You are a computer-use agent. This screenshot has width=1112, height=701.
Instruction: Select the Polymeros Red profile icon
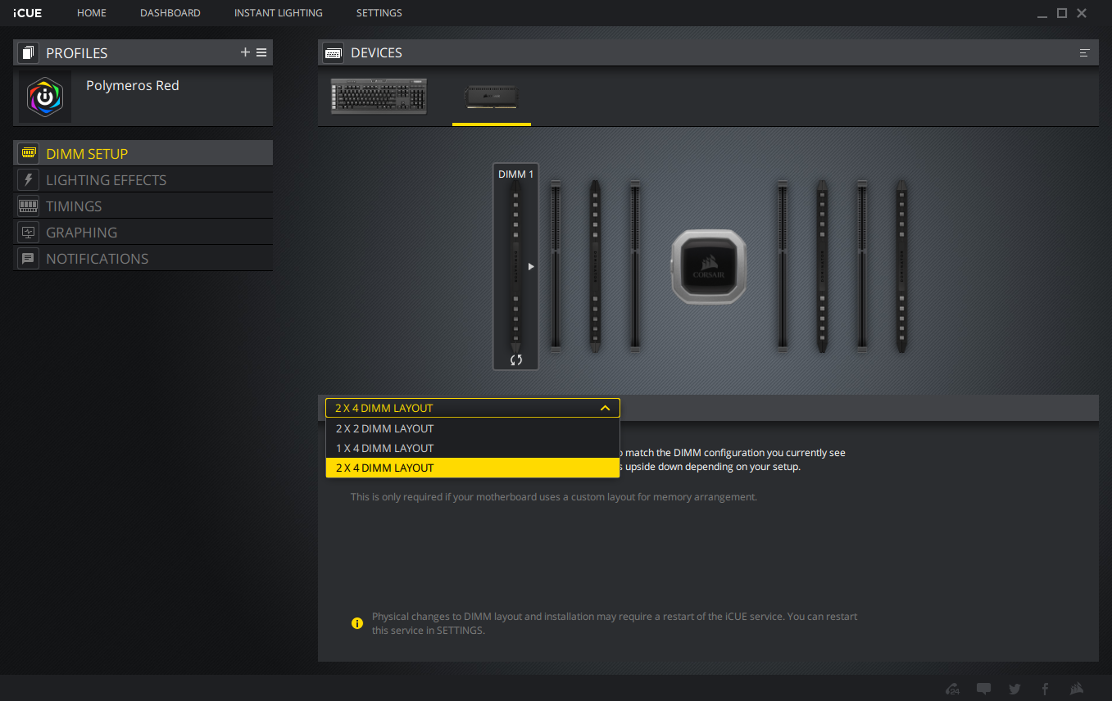click(x=45, y=97)
